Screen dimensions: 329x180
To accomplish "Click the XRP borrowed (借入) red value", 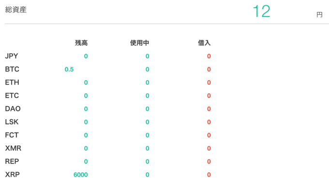I will click(x=209, y=175).
